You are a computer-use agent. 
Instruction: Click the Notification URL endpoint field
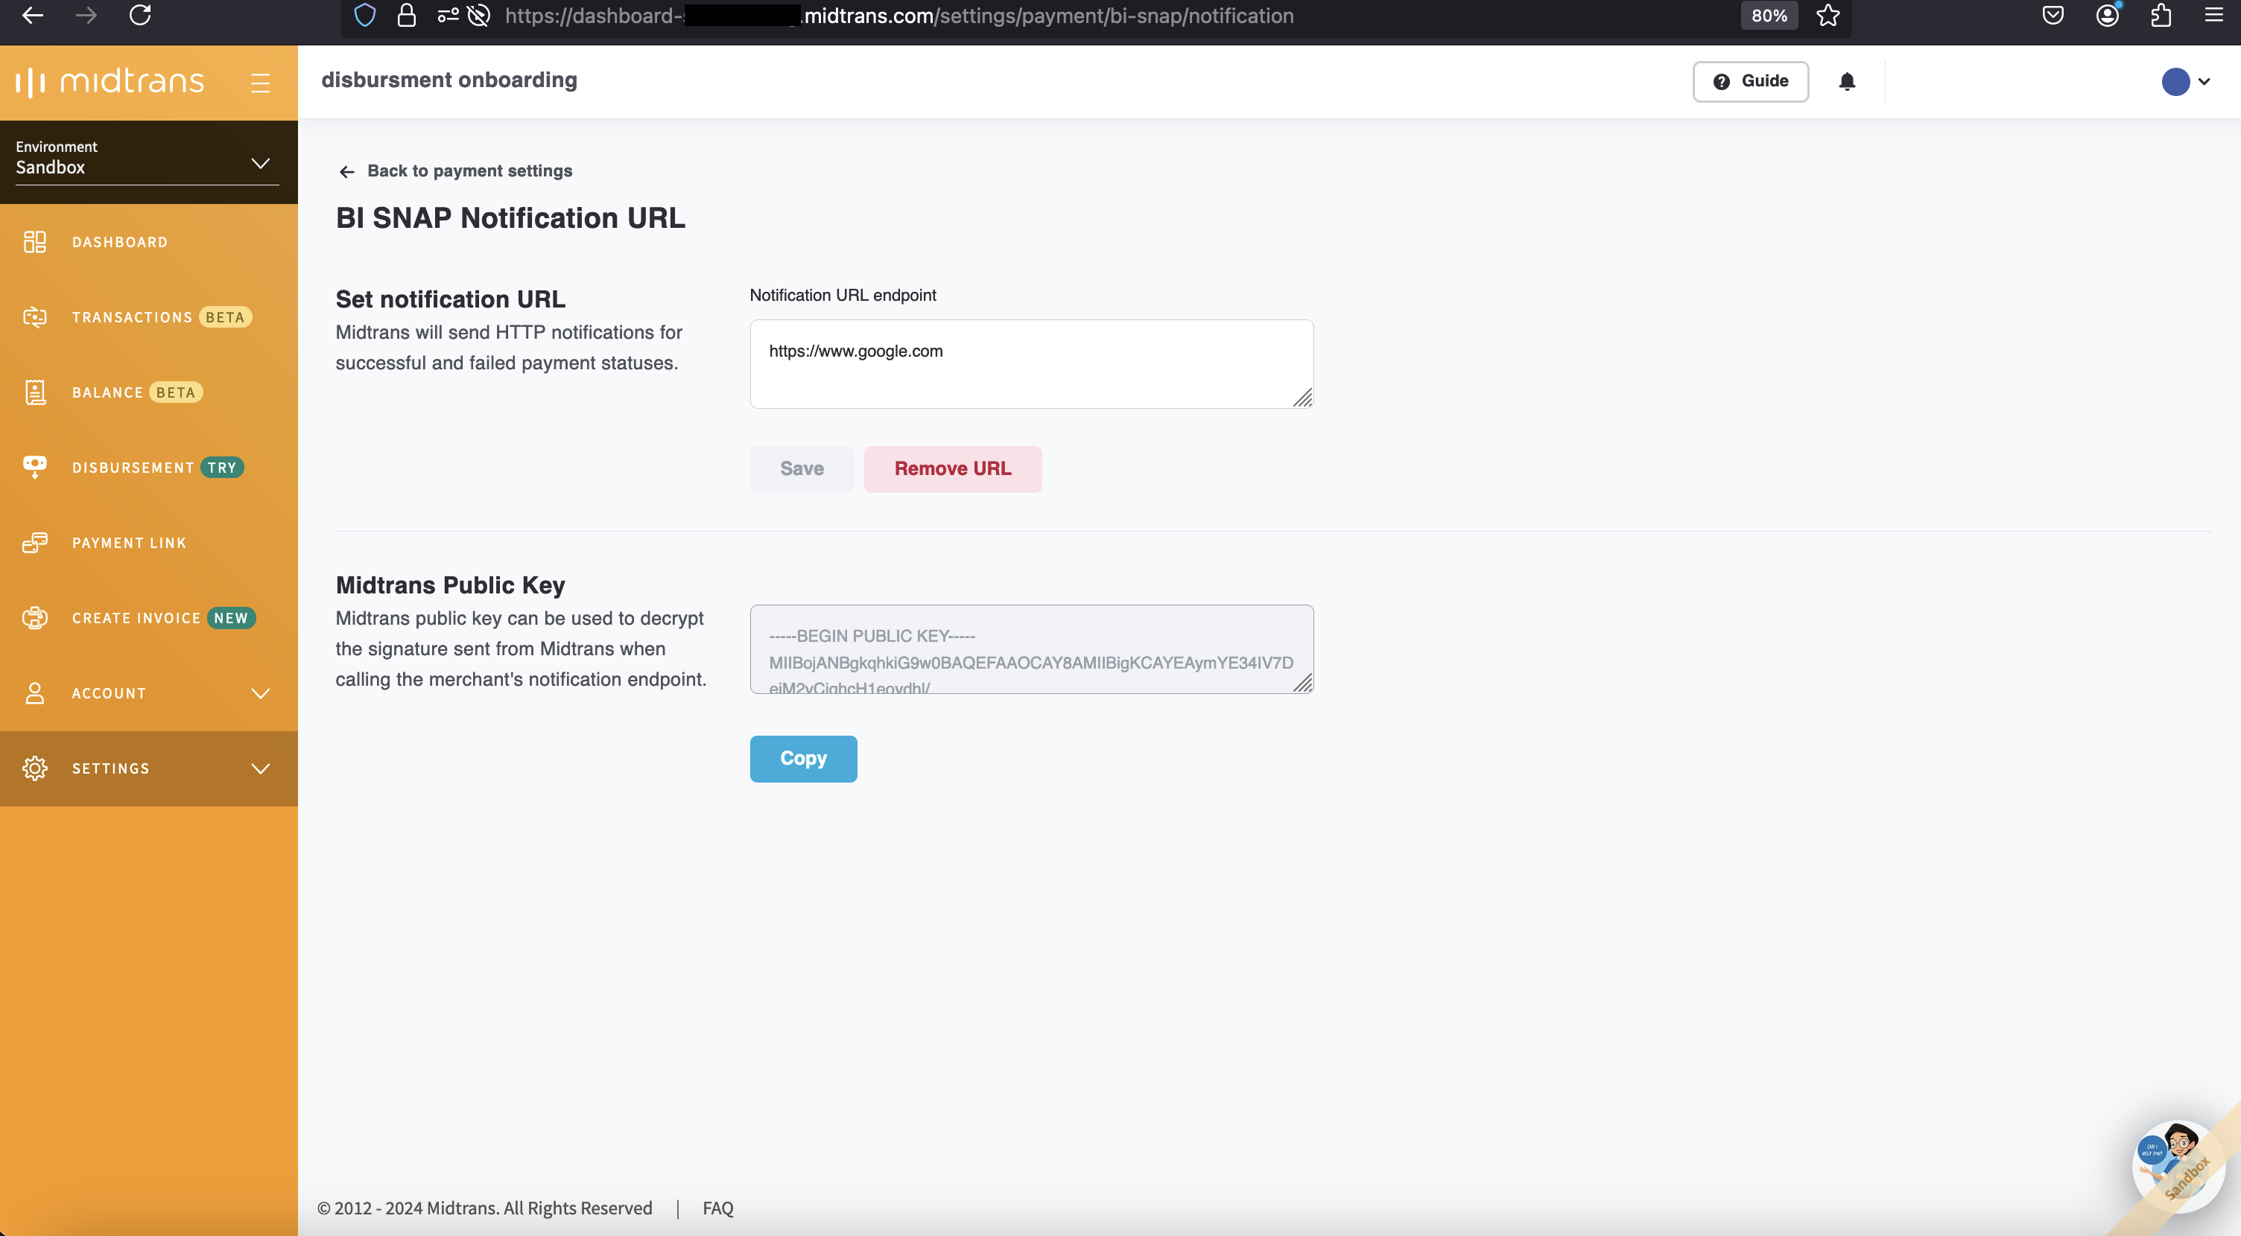tap(1032, 363)
